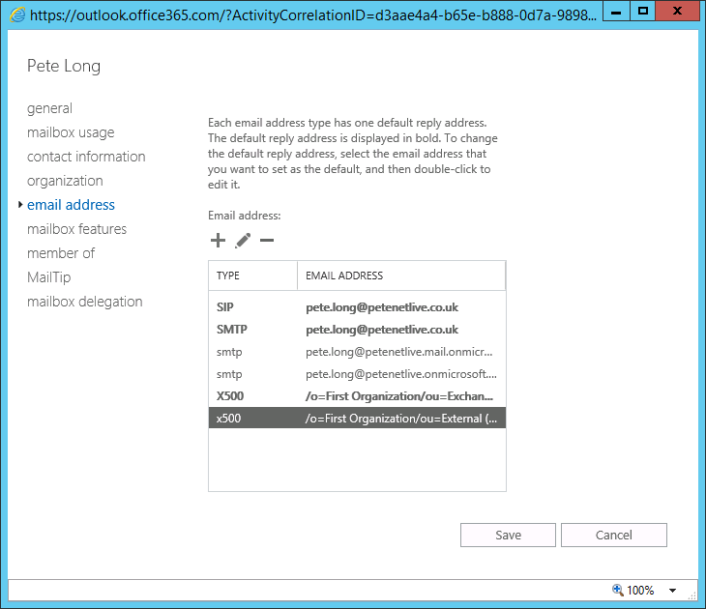Cancel the mailbox changes
This screenshot has height=609, width=706.
point(614,535)
